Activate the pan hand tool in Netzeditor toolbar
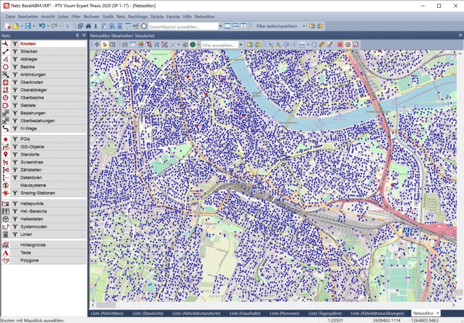The width and height of the screenshot is (464, 323). 313,45
